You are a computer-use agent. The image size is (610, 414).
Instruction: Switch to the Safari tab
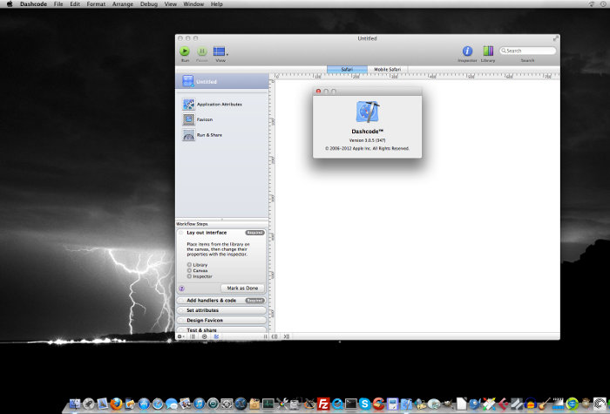pos(347,69)
